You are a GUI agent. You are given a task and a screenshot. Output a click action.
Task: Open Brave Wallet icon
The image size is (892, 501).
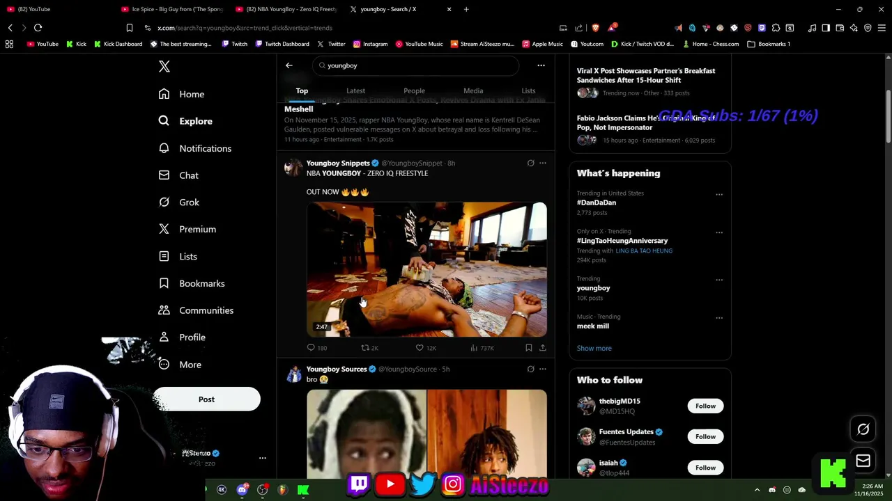[840, 28]
